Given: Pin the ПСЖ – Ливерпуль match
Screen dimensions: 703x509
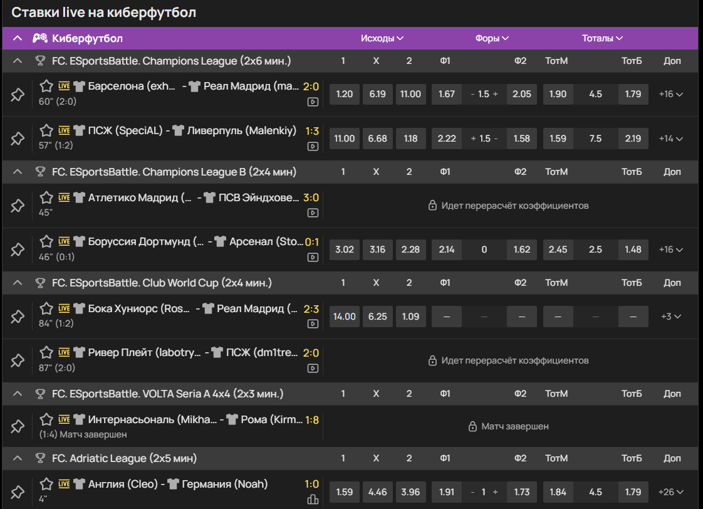Looking at the screenshot, I should (18, 139).
